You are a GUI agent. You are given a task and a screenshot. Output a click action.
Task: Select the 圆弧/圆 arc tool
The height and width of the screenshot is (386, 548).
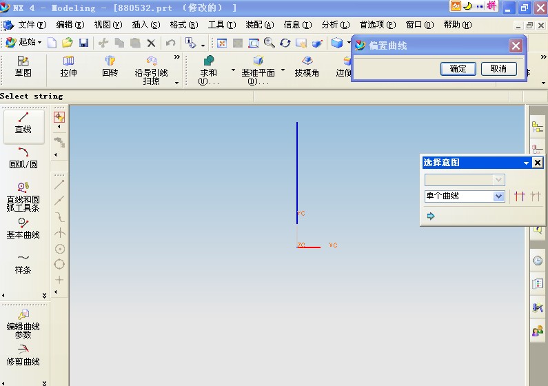click(23, 158)
